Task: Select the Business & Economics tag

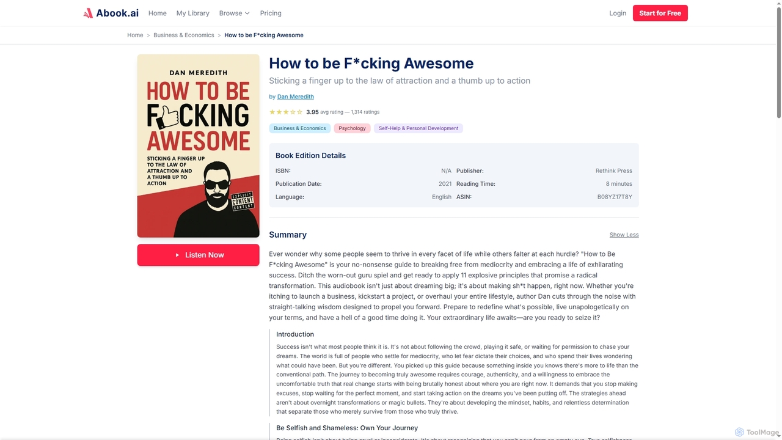Action: [300, 128]
